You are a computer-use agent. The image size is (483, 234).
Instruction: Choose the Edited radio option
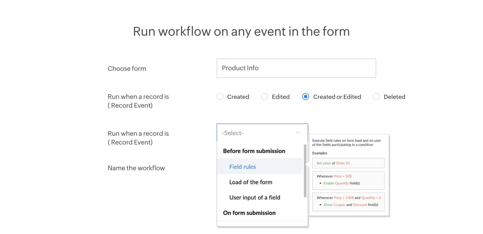coord(265,97)
